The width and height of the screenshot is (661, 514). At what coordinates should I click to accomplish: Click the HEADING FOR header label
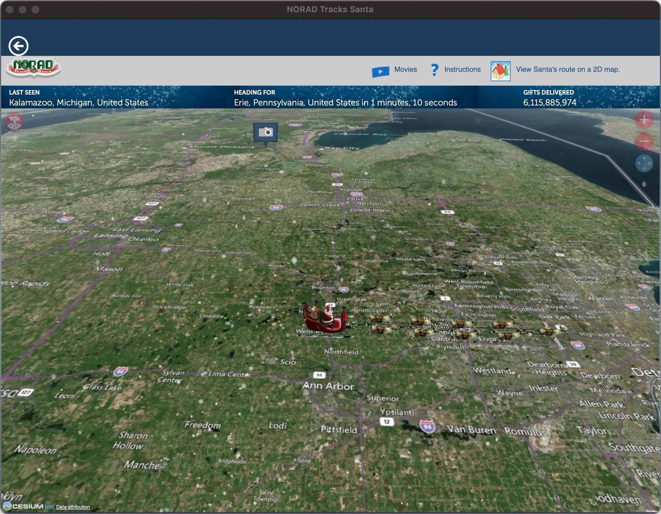pyautogui.click(x=254, y=92)
